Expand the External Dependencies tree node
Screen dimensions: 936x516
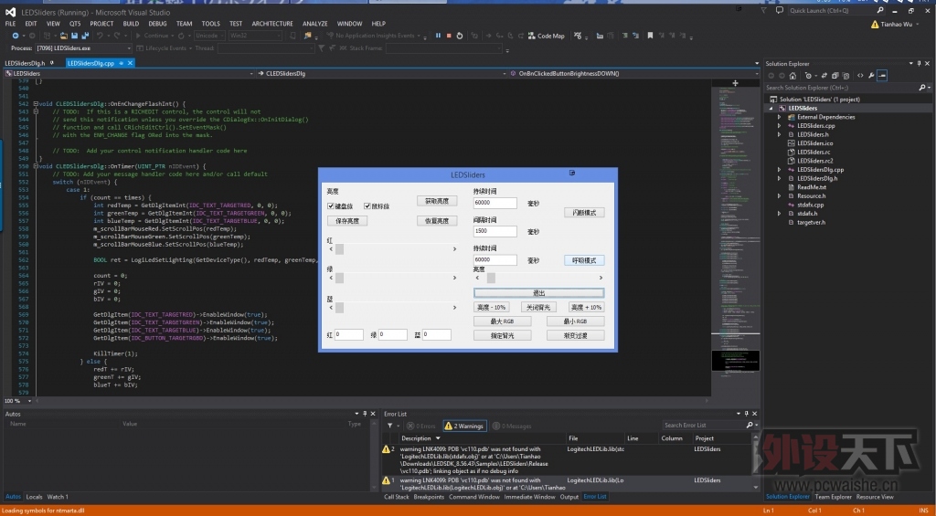point(779,117)
